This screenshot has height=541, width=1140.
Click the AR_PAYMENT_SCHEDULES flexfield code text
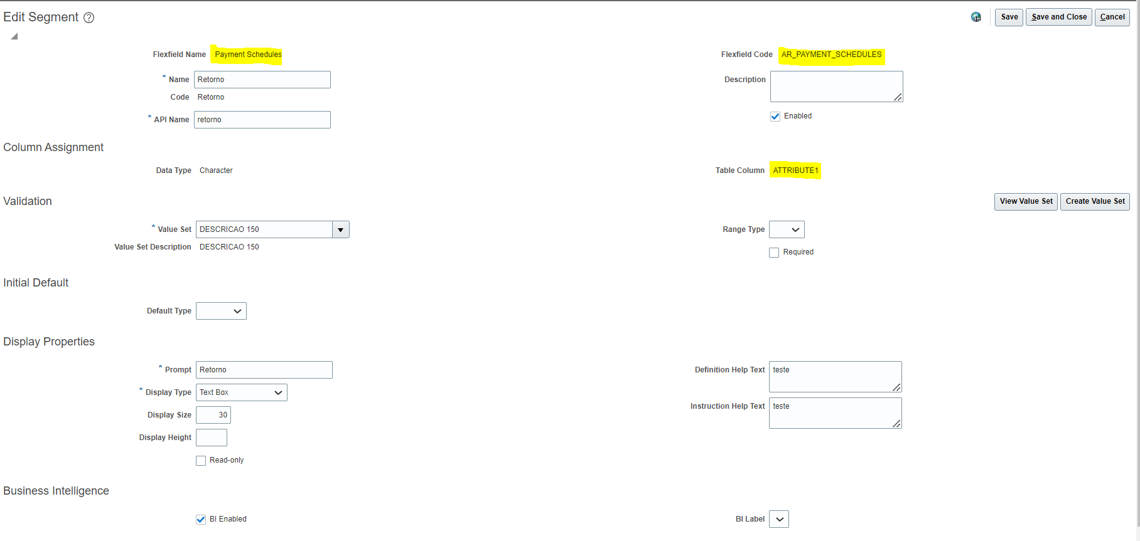831,55
